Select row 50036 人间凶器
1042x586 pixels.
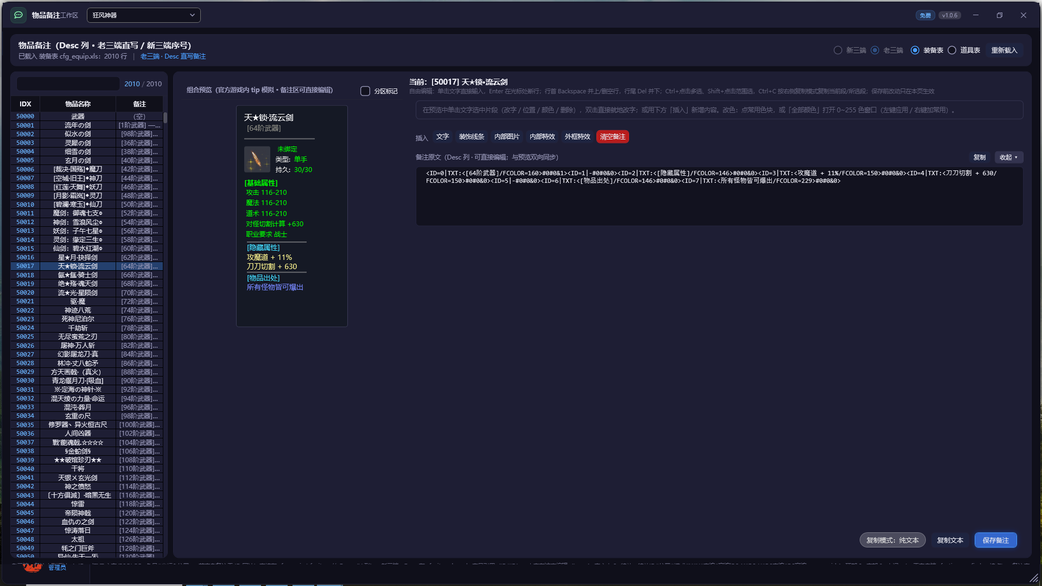coord(87,434)
